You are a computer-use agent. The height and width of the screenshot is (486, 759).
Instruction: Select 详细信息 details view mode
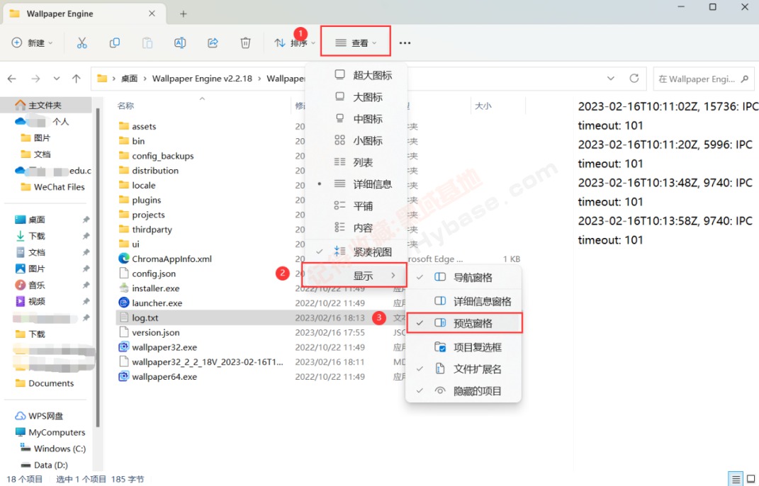pos(356,184)
